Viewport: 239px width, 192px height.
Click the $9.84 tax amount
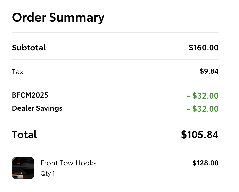coord(209,71)
